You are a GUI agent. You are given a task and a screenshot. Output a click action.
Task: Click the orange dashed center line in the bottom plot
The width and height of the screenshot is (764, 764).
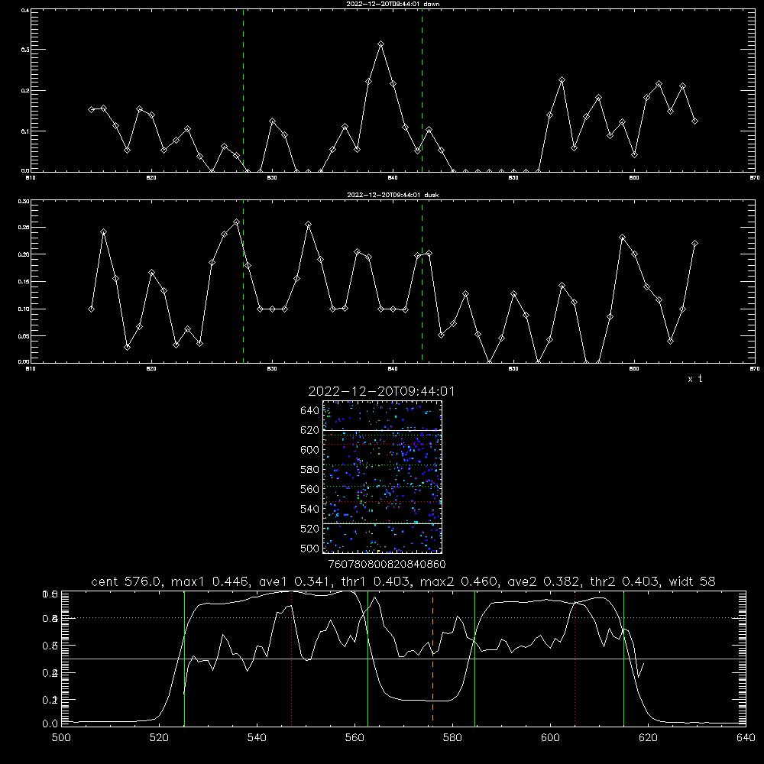(432, 658)
